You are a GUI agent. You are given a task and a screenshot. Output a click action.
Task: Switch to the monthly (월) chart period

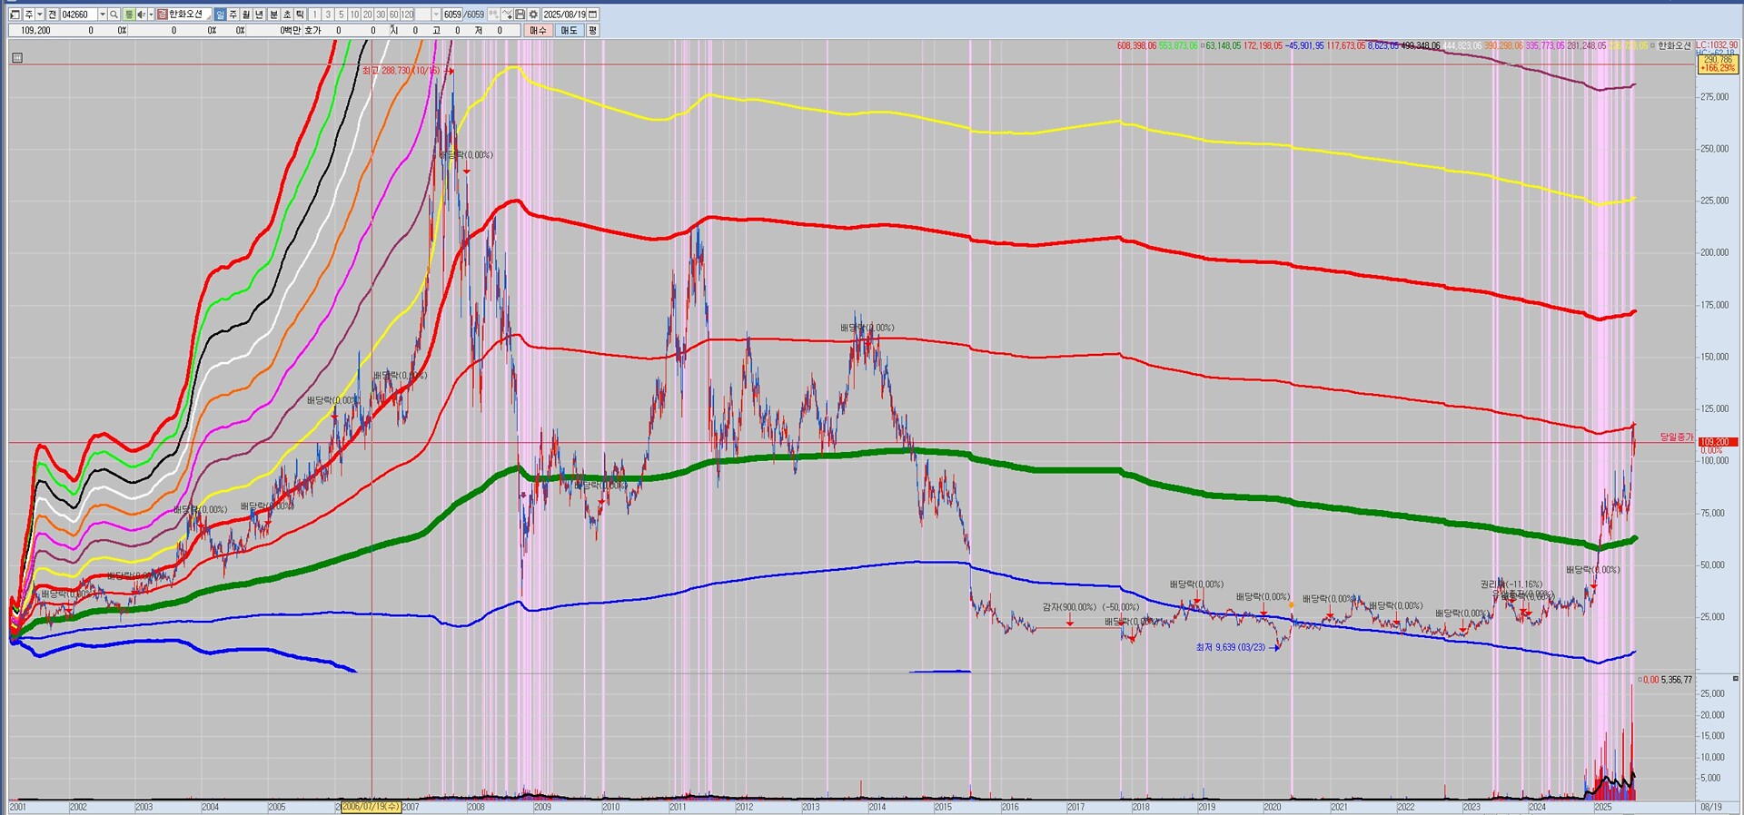[x=246, y=15]
